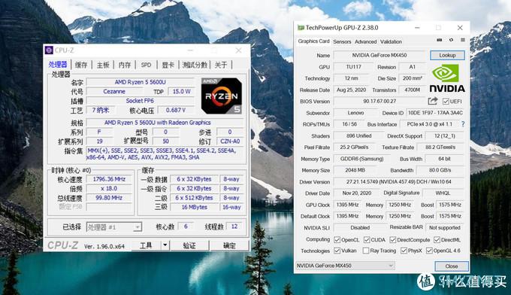Toggle Vulkan checkbox
This screenshot has height=295, width=511.
(x=337, y=251)
